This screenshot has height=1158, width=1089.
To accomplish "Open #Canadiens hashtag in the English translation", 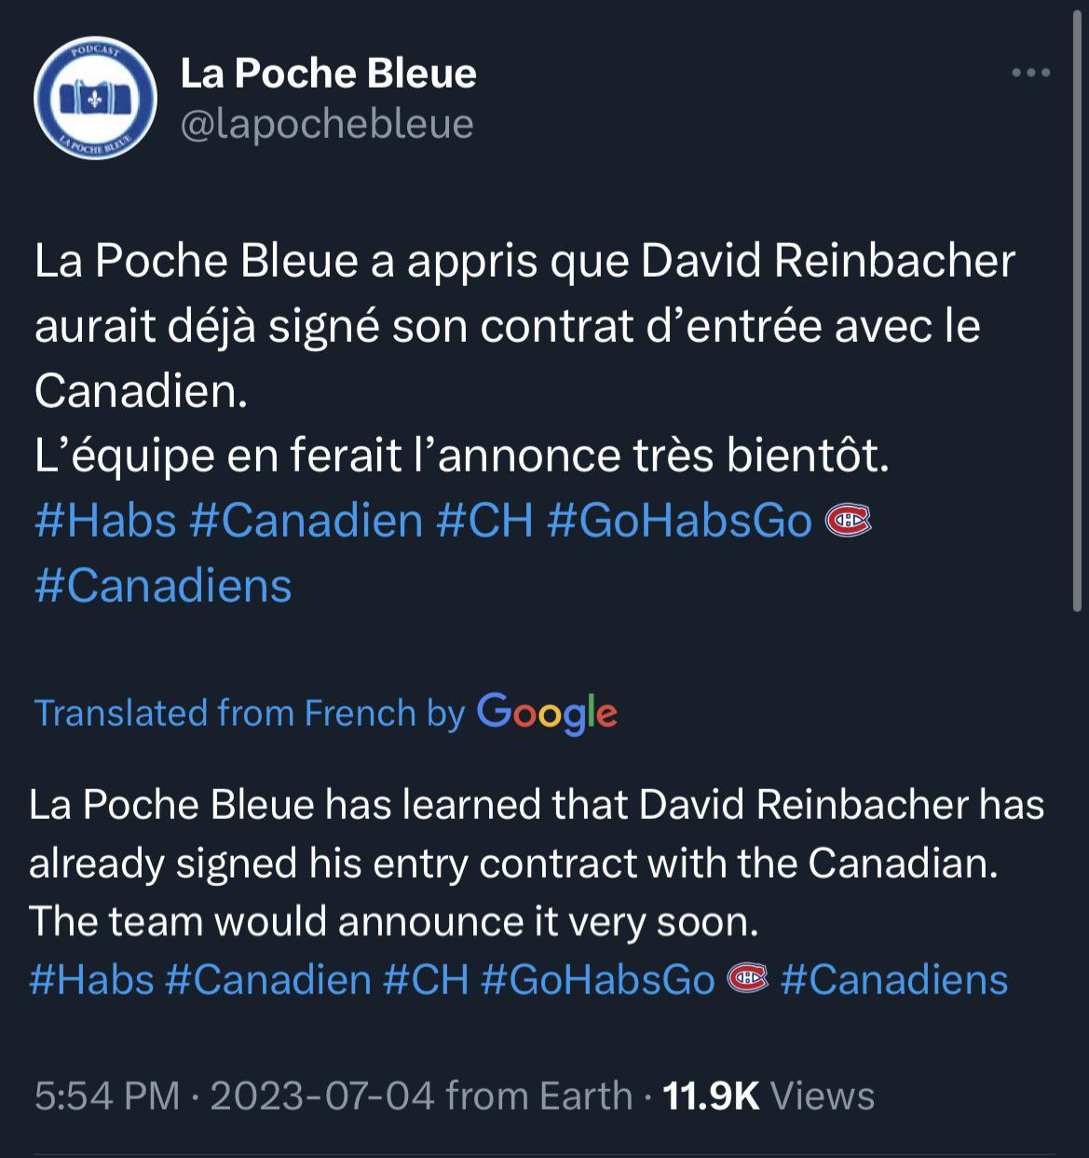I will tap(894, 979).
